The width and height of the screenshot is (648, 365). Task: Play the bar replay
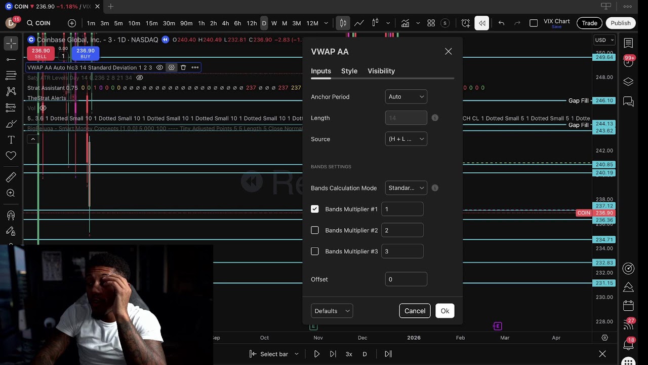(x=317, y=354)
